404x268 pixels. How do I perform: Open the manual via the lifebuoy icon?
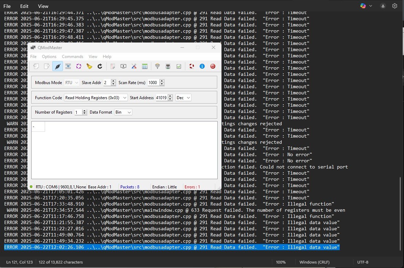tap(192, 66)
